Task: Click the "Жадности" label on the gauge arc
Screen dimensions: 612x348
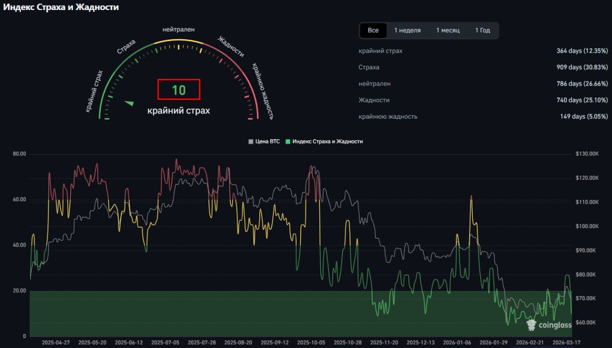Action: click(x=231, y=46)
